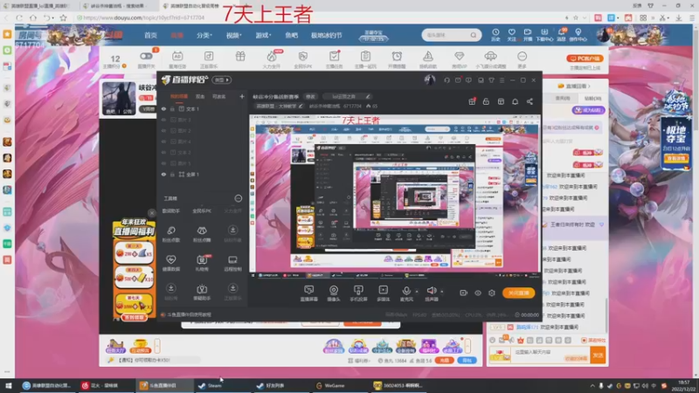Viewport: 699px width, 393px height.
Task: Toggle visibility of the 全屏 1 layer
Action: point(163,174)
